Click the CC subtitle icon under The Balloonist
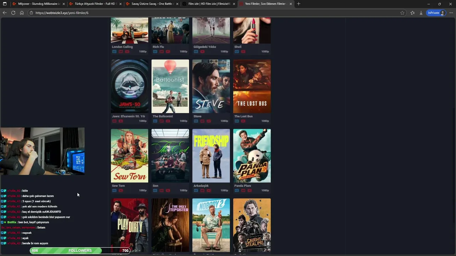The image size is (456, 256). 155,121
